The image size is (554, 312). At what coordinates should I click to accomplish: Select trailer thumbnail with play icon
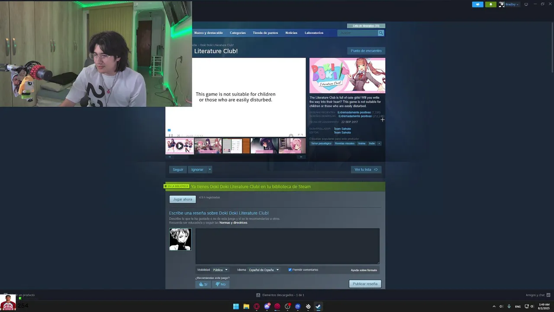coord(179,146)
